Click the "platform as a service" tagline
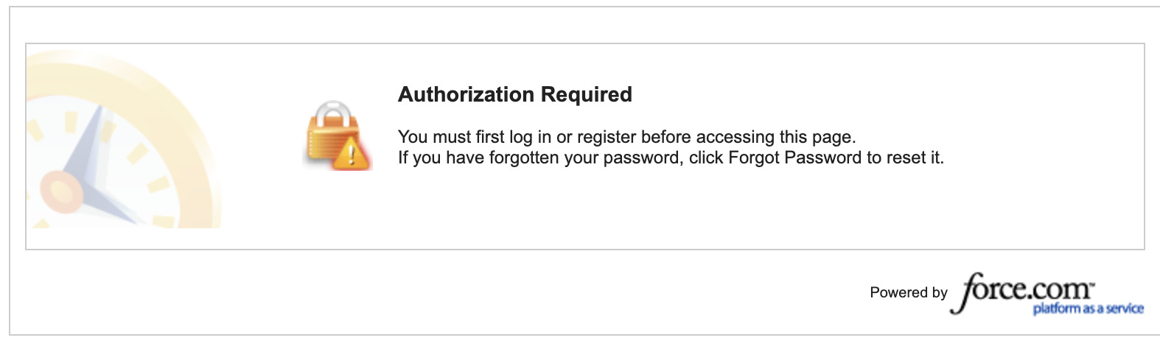 point(1088,308)
